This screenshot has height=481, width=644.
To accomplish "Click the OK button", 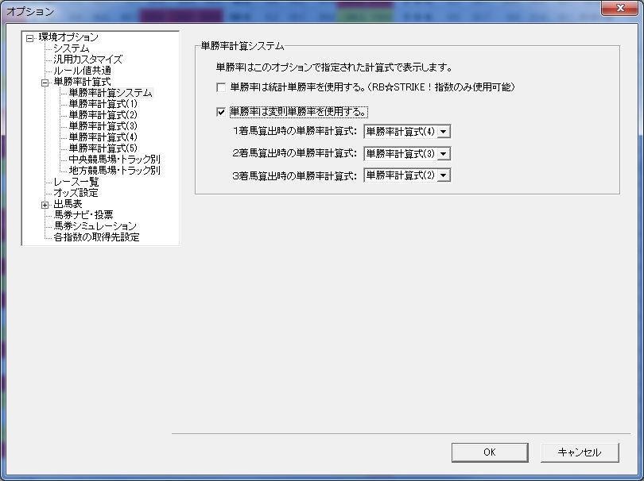I will click(x=490, y=452).
